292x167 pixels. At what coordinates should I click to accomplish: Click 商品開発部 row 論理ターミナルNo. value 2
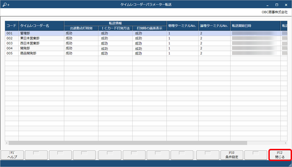(214, 54)
